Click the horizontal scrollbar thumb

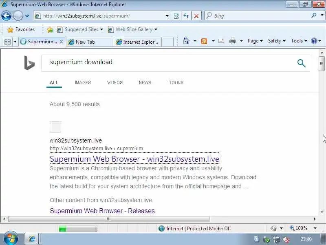tap(109, 219)
